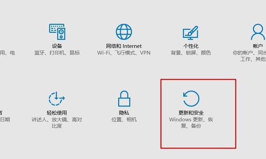Select the 设备 heading text
The image size is (266, 159).
tap(57, 46)
